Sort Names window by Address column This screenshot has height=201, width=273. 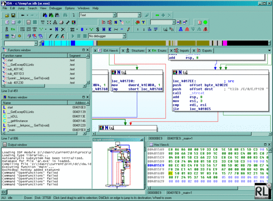pyautogui.click(x=77, y=103)
